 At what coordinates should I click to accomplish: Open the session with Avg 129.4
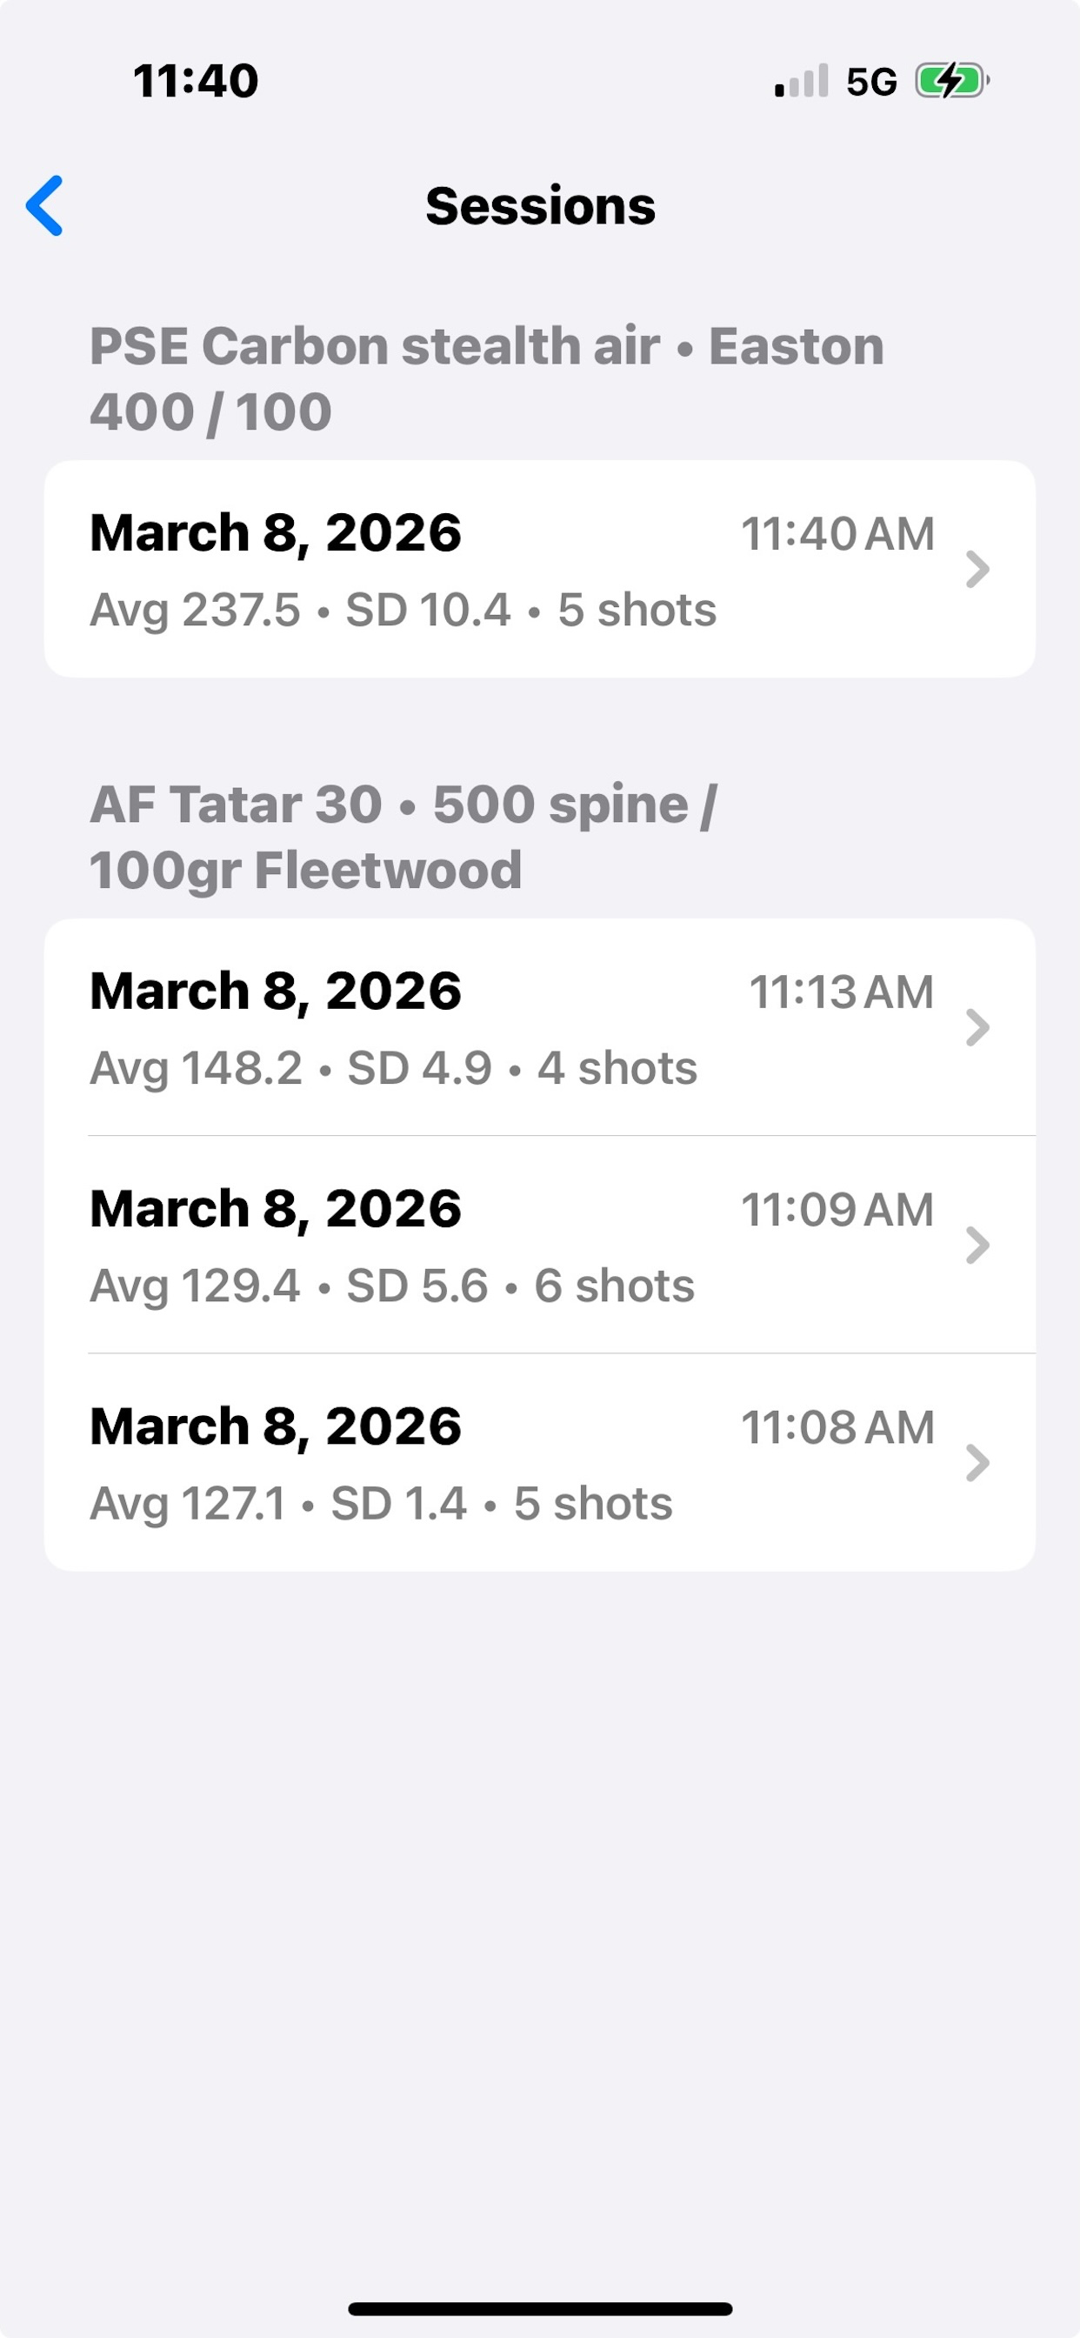coord(540,1246)
